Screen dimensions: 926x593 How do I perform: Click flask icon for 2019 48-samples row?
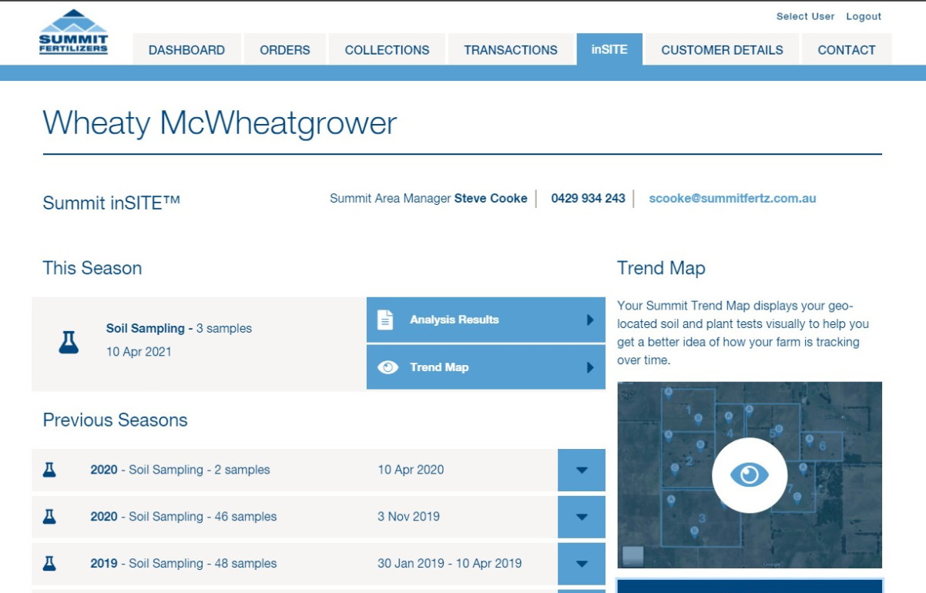click(x=50, y=564)
